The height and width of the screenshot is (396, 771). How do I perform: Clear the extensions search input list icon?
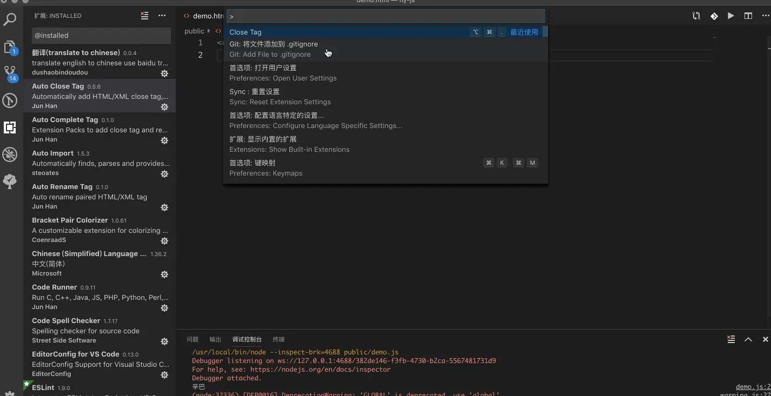click(x=144, y=16)
